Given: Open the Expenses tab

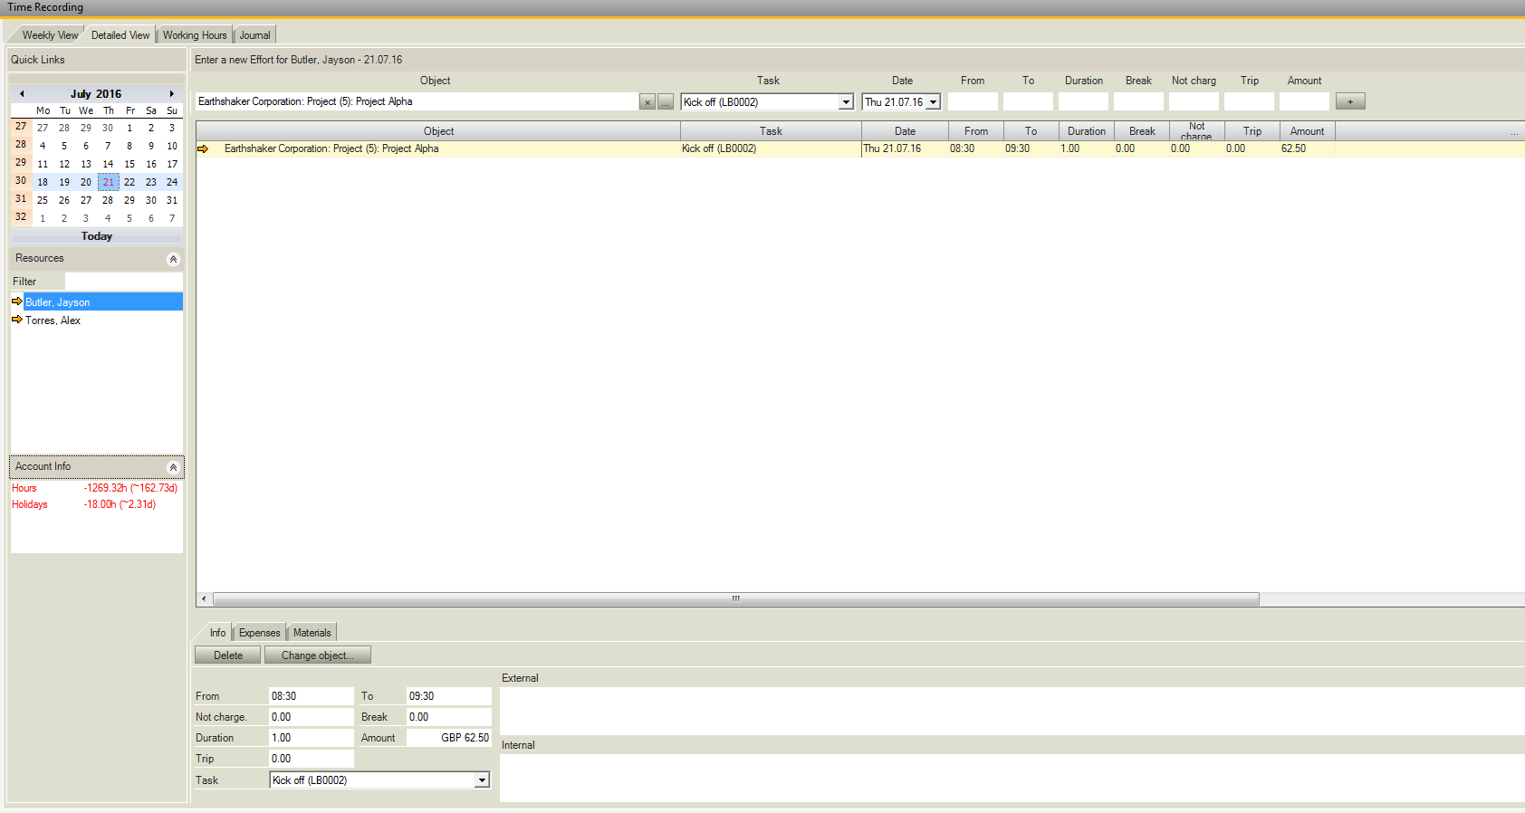Looking at the screenshot, I should coord(259,633).
